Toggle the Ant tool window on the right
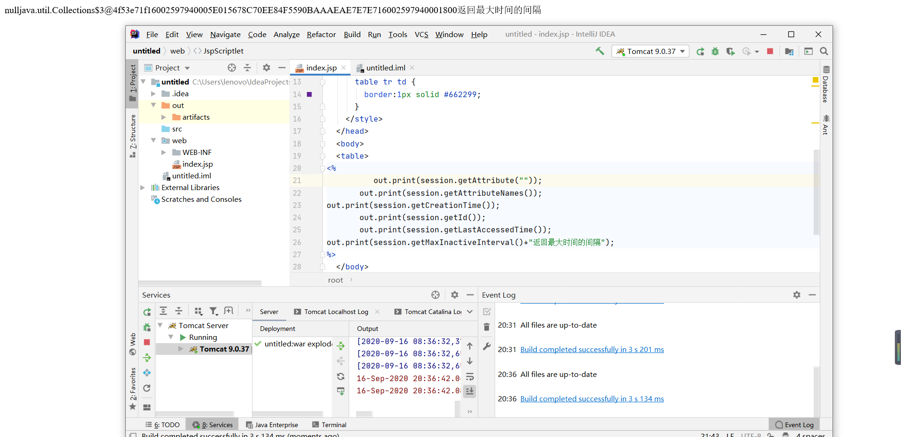901x437 pixels. [826, 124]
